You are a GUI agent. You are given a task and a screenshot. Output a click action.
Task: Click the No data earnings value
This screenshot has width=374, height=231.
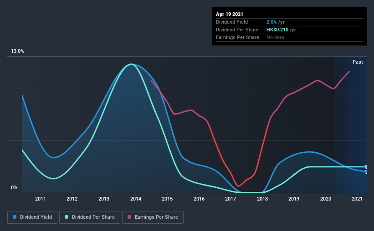coord(275,37)
